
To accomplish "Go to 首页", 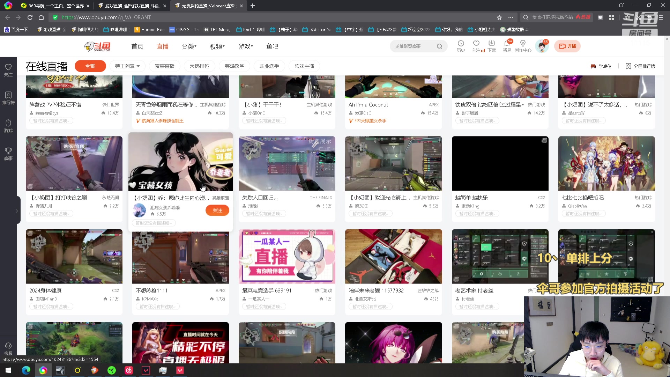I will pyautogui.click(x=137, y=46).
